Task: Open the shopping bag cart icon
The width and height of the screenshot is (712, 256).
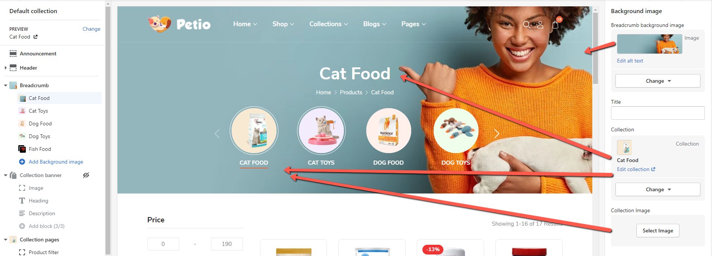Action: [x=555, y=25]
